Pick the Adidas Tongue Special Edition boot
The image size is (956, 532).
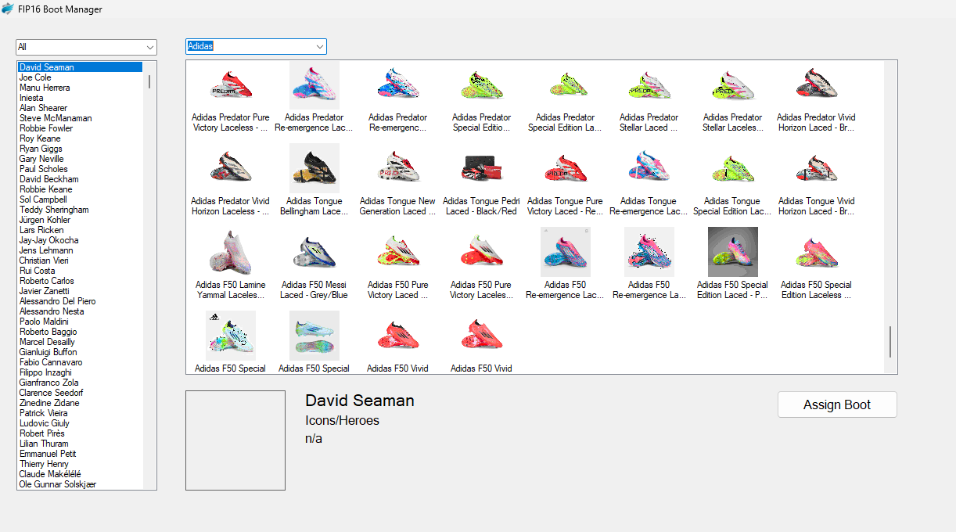[733, 181]
